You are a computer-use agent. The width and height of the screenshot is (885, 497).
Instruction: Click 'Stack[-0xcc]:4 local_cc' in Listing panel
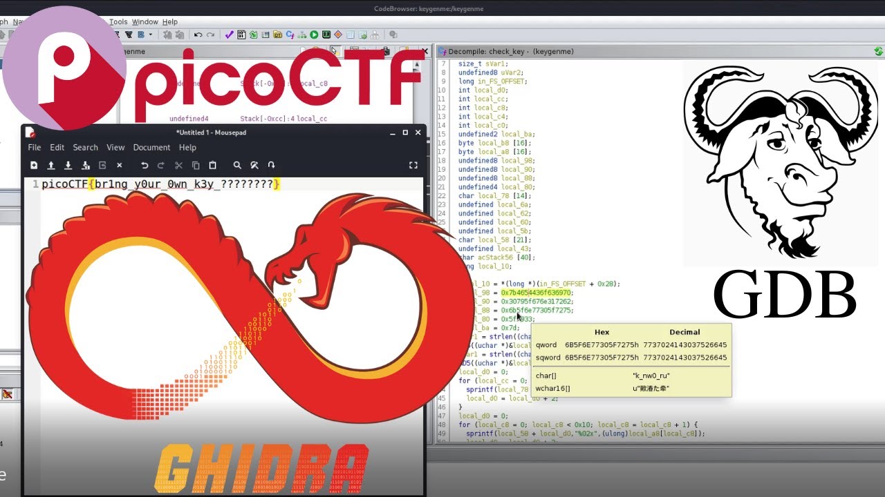pyautogui.click(x=283, y=119)
